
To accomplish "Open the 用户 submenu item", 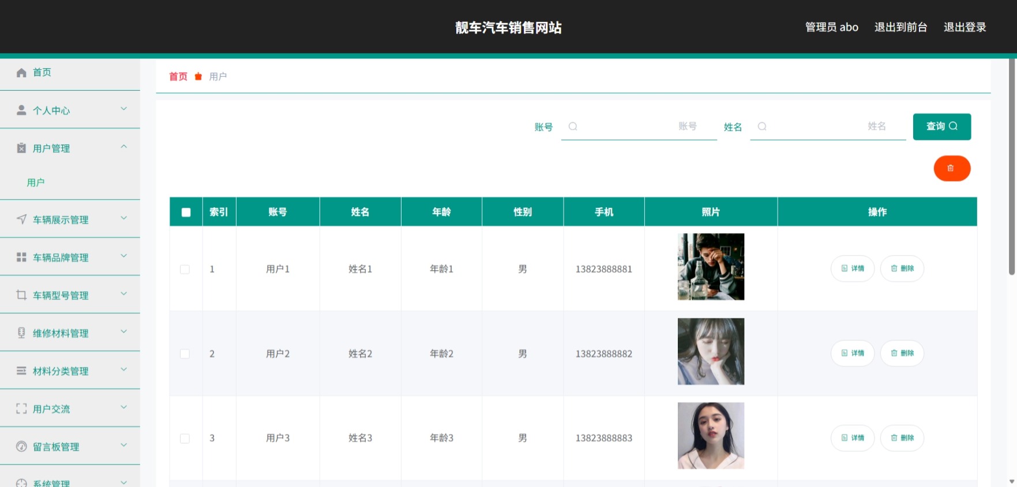I will [36, 182].
